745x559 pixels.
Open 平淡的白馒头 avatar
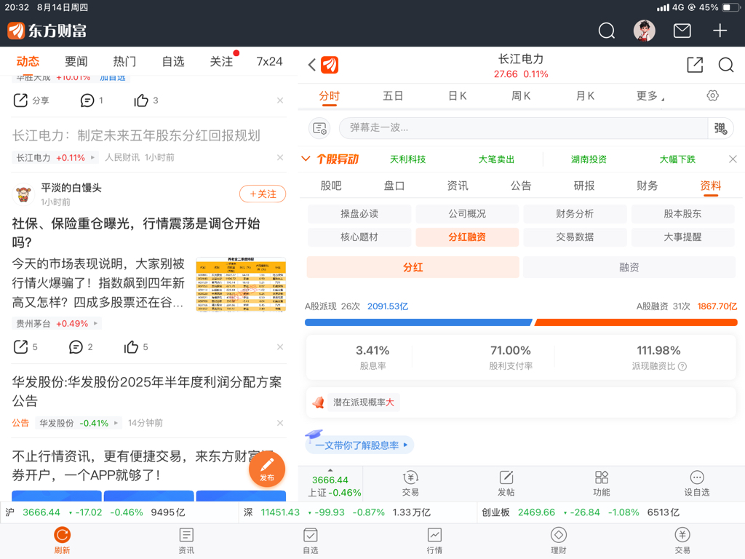23,194
